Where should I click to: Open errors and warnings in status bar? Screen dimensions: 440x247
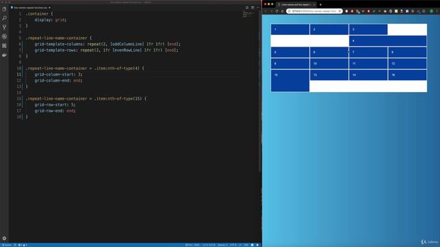coord(23,245)
